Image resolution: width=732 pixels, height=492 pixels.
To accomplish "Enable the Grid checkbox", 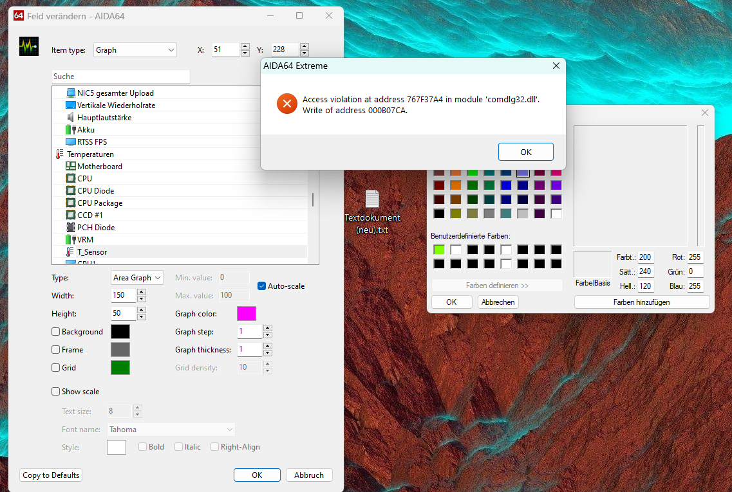I will tap(55, 367).
